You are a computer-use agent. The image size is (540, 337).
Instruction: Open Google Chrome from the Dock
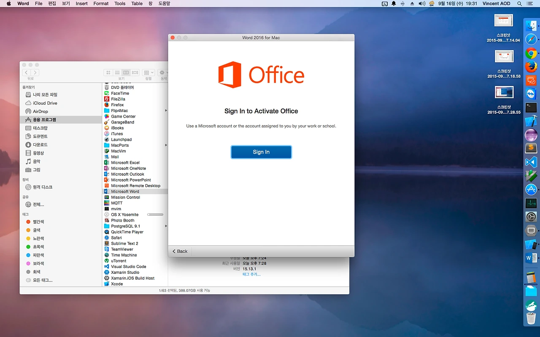pos(531,53)
